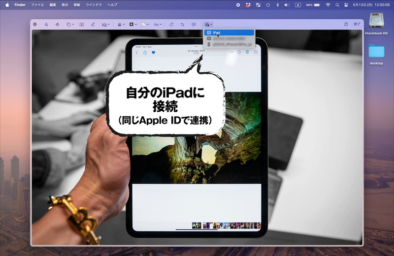Open the 移動 menu

tap(77, 5)
